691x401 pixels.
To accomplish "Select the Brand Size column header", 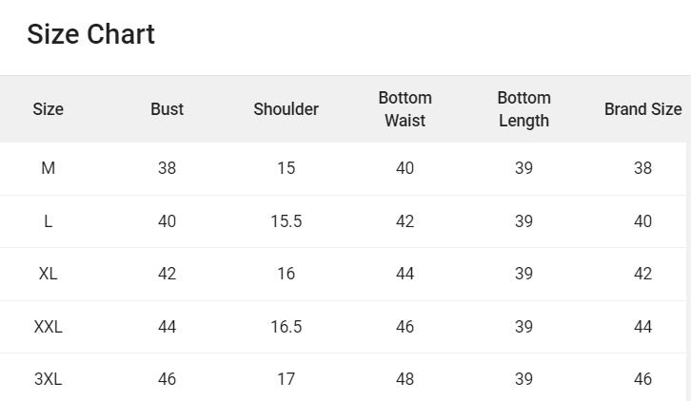I will 642,109.
